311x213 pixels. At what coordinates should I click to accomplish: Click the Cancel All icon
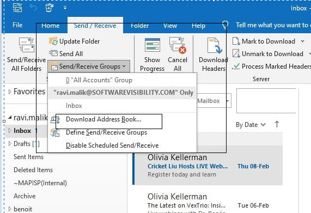(x=178, y=45)
